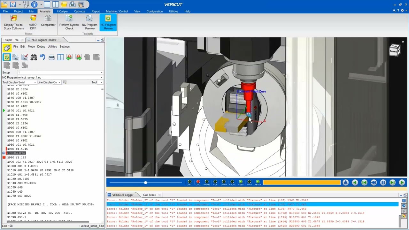Open the Mode menu in NC Program Review
Screen dimensions: 409x230
tap(31, 47)
